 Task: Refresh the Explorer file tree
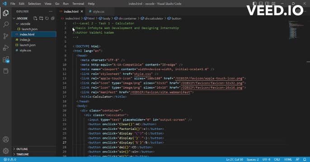(x=47, y=18)
